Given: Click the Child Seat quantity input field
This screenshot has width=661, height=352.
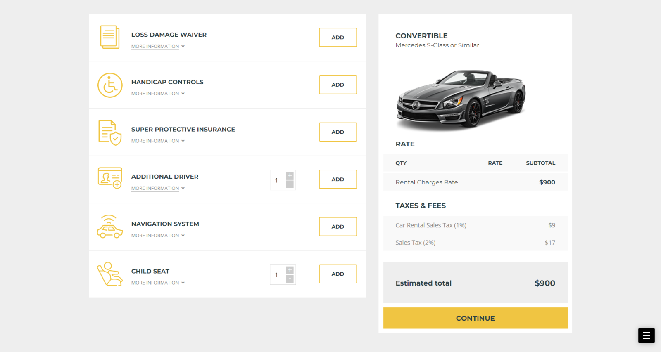Looking at the screenshot, I should pos(278,275).
